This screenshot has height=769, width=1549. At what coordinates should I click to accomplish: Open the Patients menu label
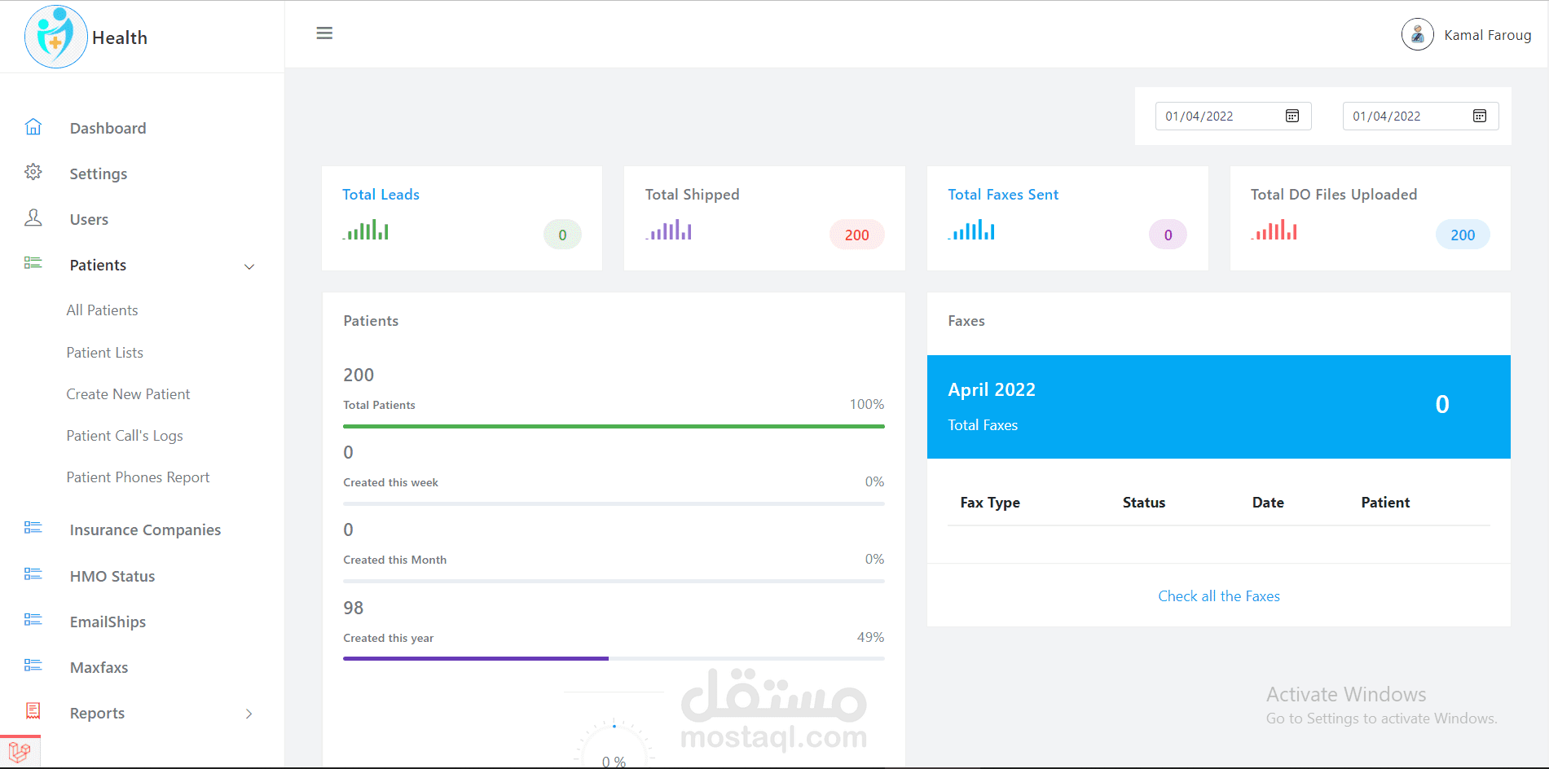click(98, 265)
